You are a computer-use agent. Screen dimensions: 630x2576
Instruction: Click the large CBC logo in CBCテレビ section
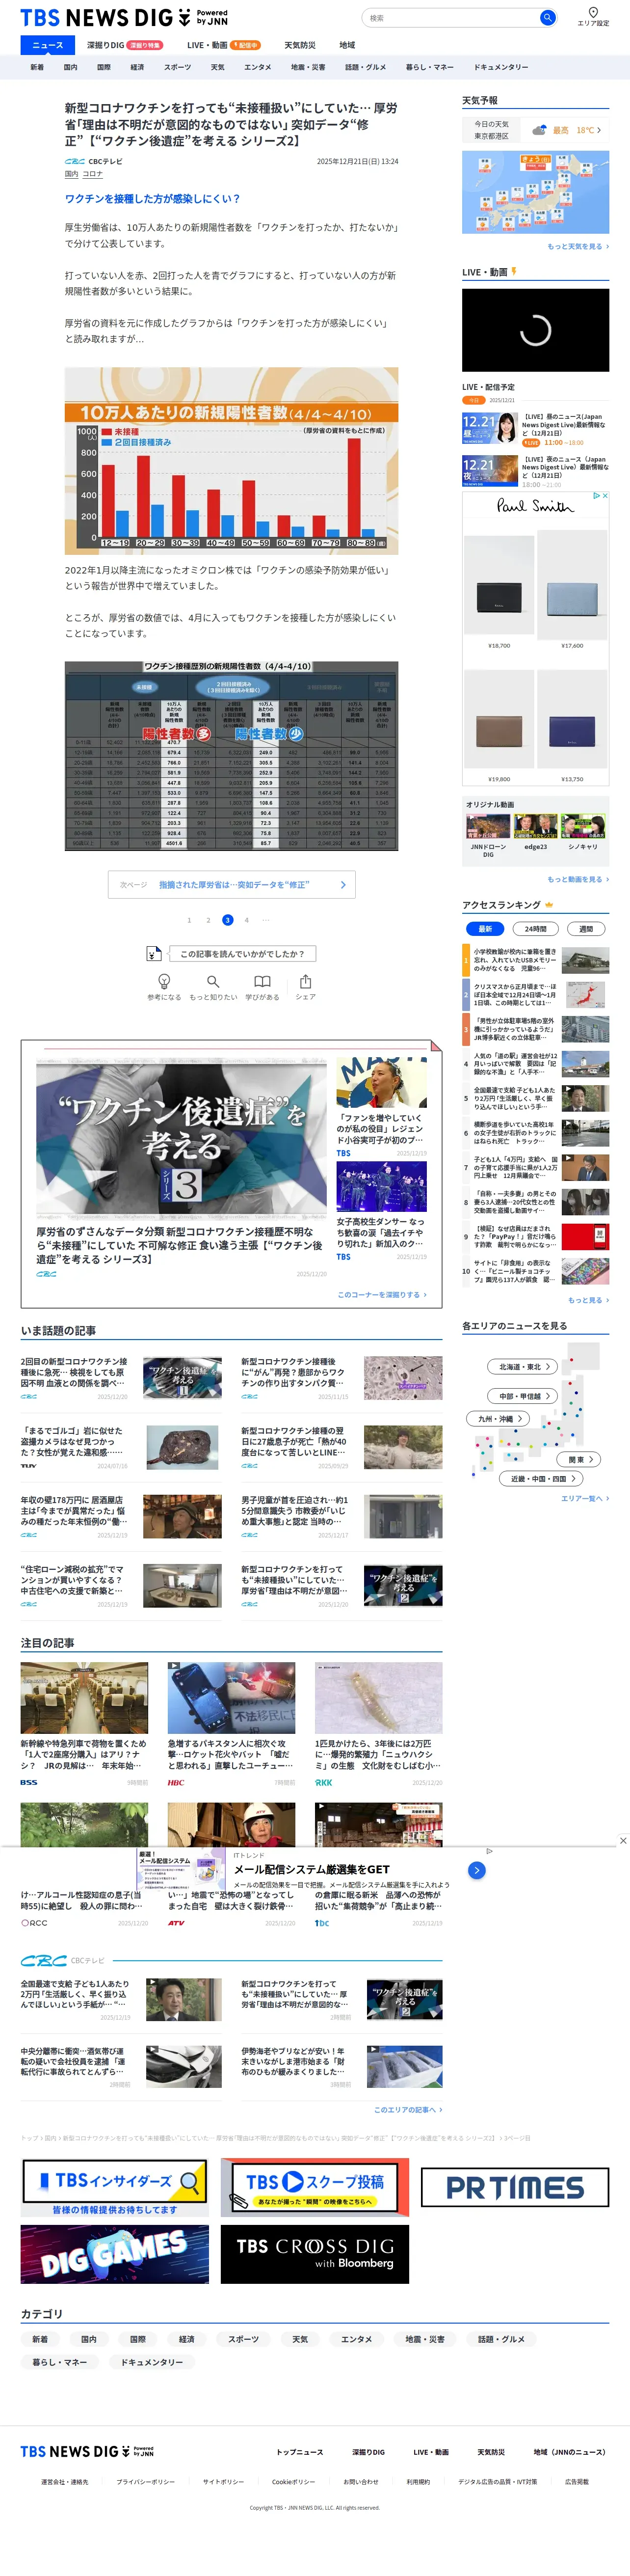pos(44,1960)
